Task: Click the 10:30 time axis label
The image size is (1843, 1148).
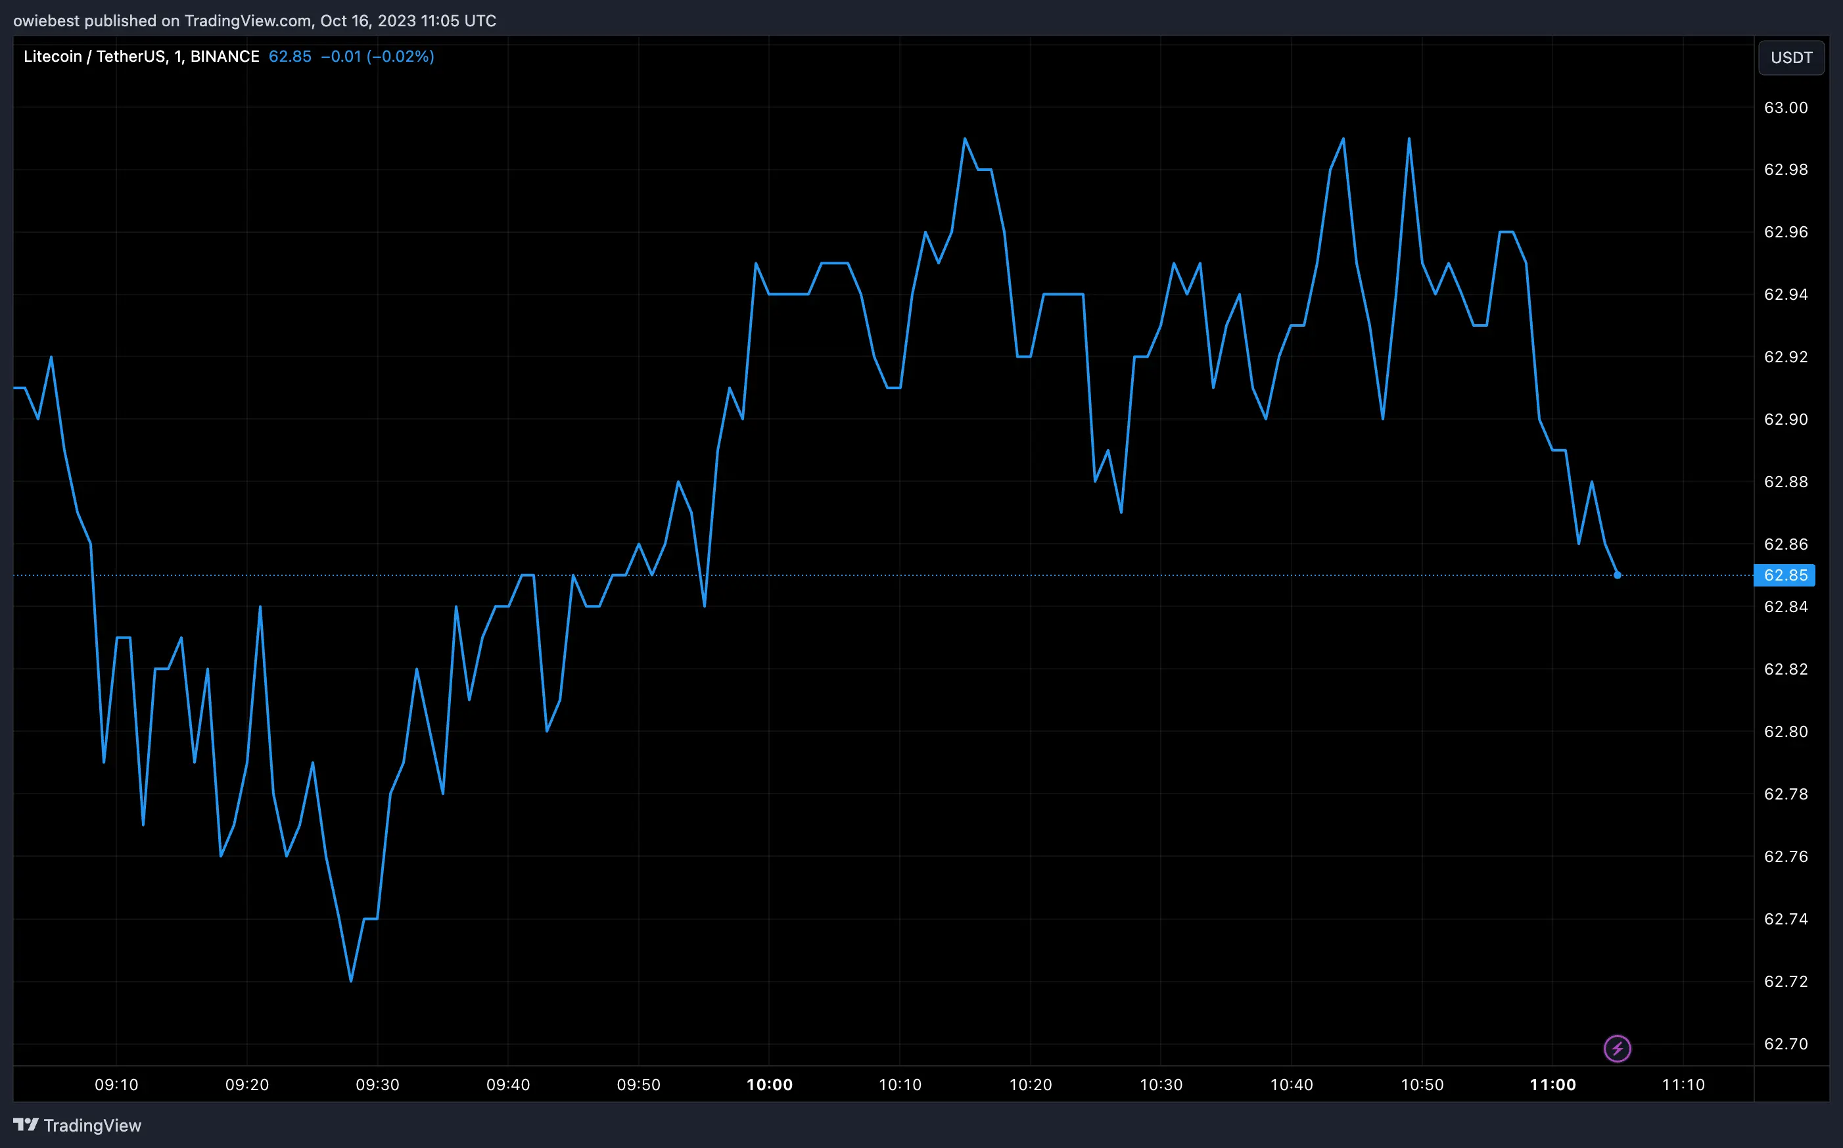Action: pyautogui.click(x=1161, y=1084)
